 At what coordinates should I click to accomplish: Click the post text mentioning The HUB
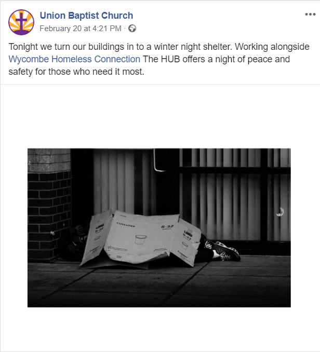pos(159,59)
